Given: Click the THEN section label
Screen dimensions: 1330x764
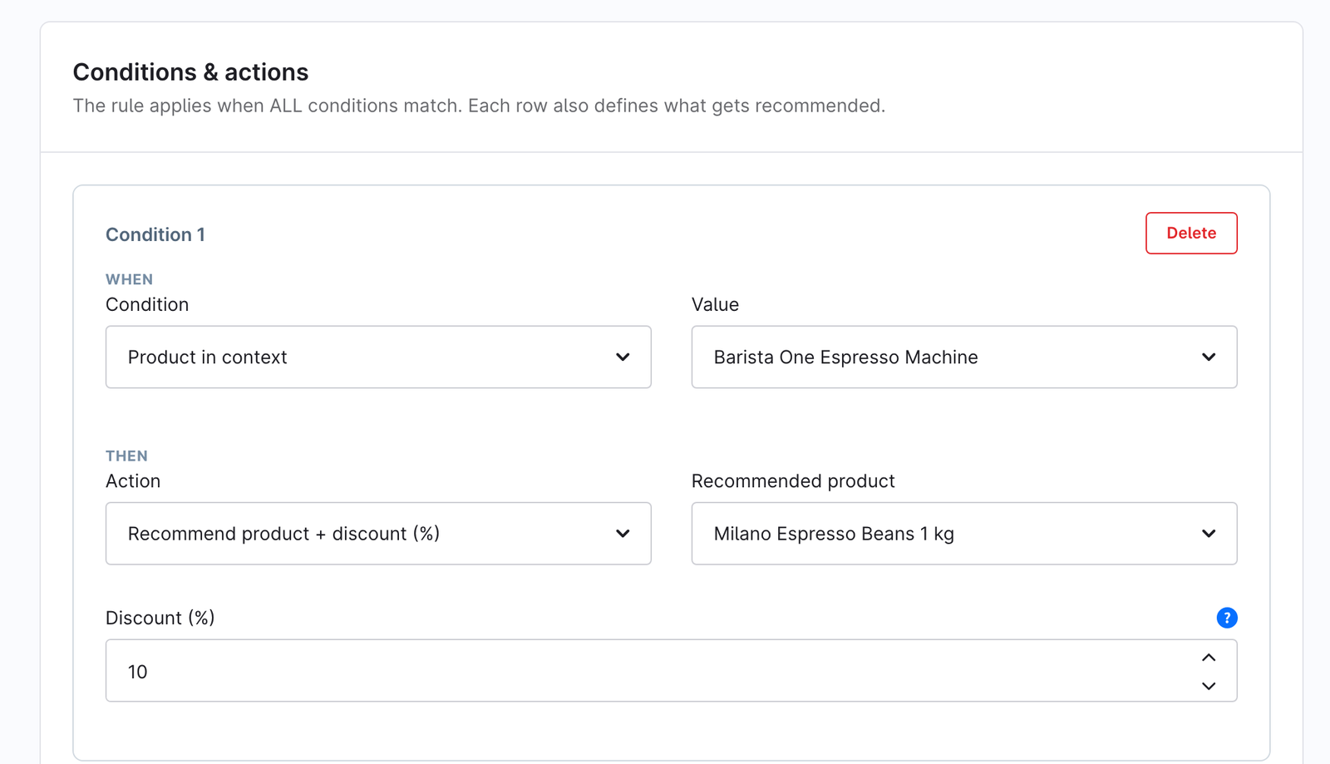Looking at the screenshot, I should point(126,456).
